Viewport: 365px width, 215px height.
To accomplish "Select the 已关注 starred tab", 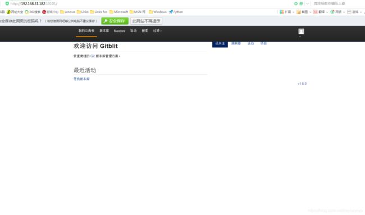I will pyautogui.click(x=220, y=43).
